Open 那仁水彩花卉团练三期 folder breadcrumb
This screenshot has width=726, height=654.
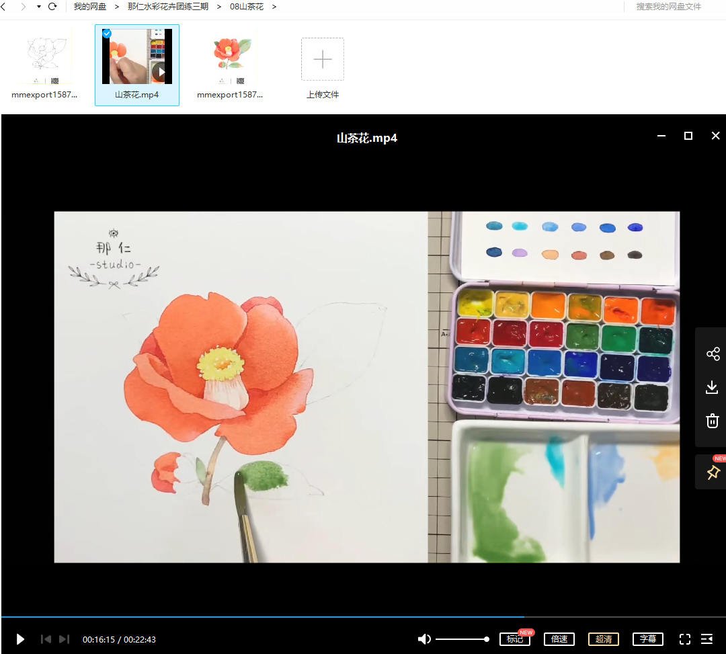(x=168, y=7)
